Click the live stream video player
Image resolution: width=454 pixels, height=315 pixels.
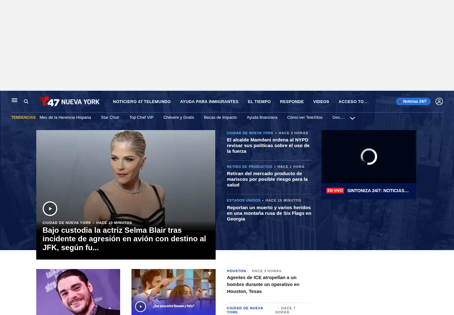[x=369, y=157]
